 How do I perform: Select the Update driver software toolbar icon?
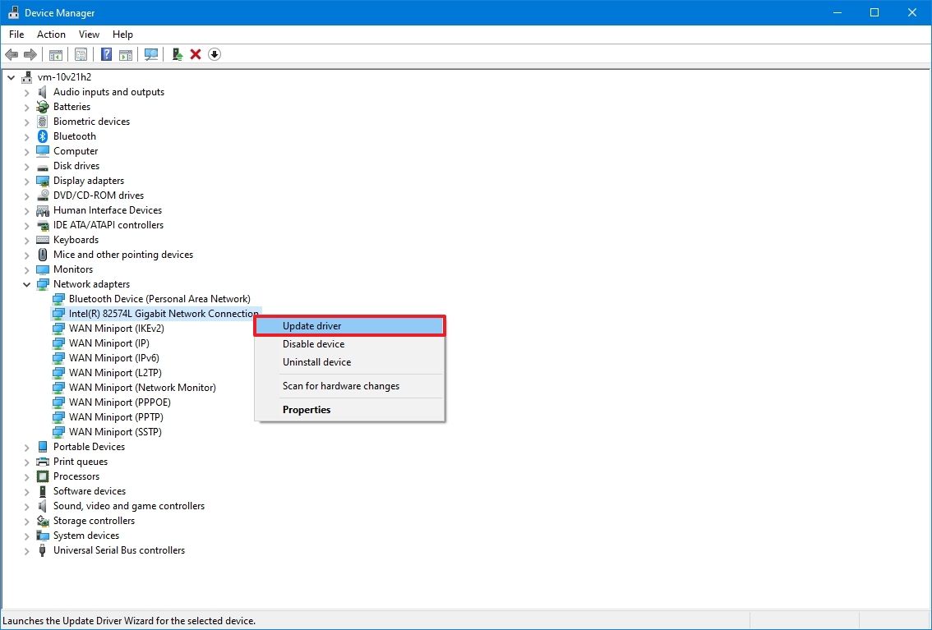177,54
